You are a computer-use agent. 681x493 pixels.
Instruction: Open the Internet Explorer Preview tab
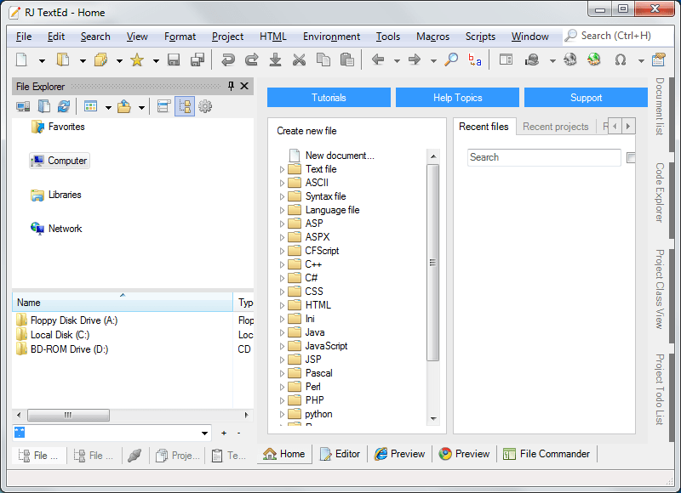pos(399,454)
